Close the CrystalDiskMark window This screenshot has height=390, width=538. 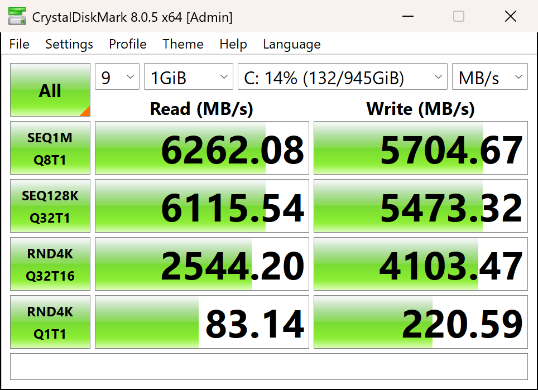[511, 16]
